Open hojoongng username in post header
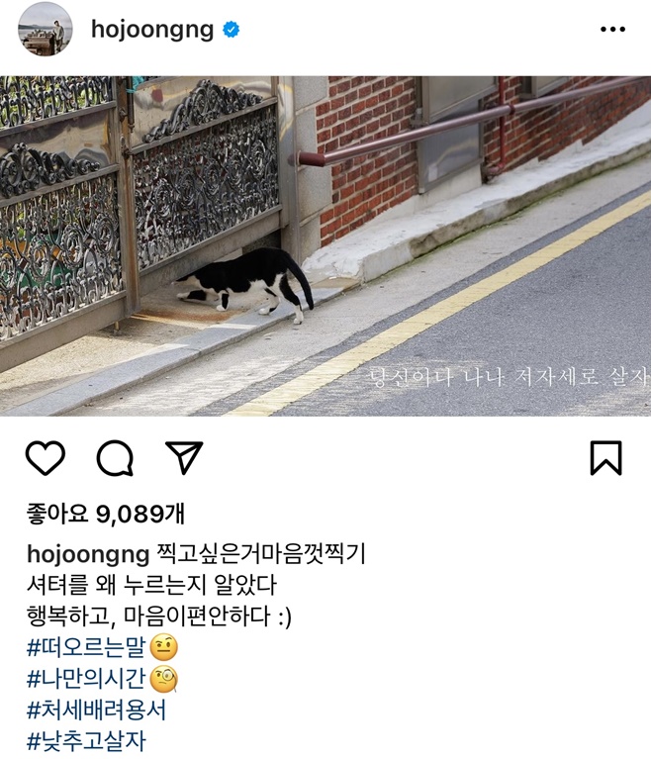Screen dimensions: 651x759 tap(152, 30)
